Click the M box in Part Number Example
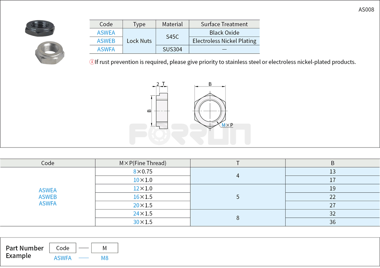The height and width of the screenshot is (268, 380). pyautogui.click(x=104, y=248)
